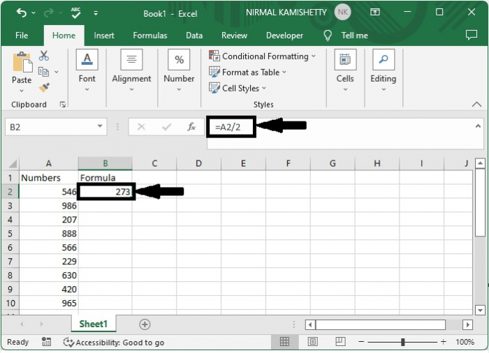Select cell B1 containing Formula
This screenshot has height=353, width=489.
(x=105, y=178)
